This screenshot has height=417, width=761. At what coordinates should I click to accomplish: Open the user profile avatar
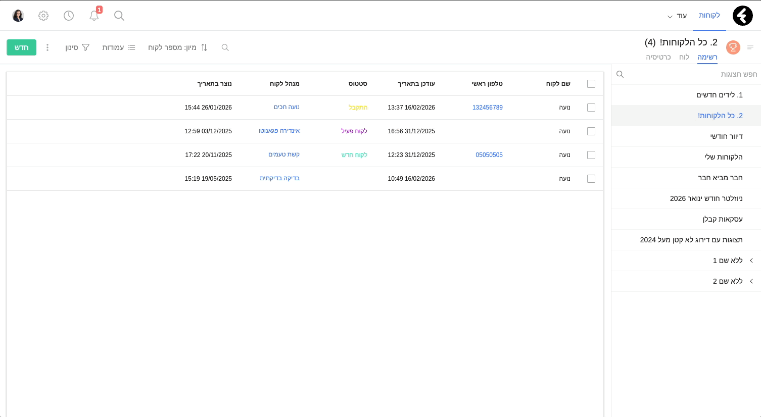18,16
